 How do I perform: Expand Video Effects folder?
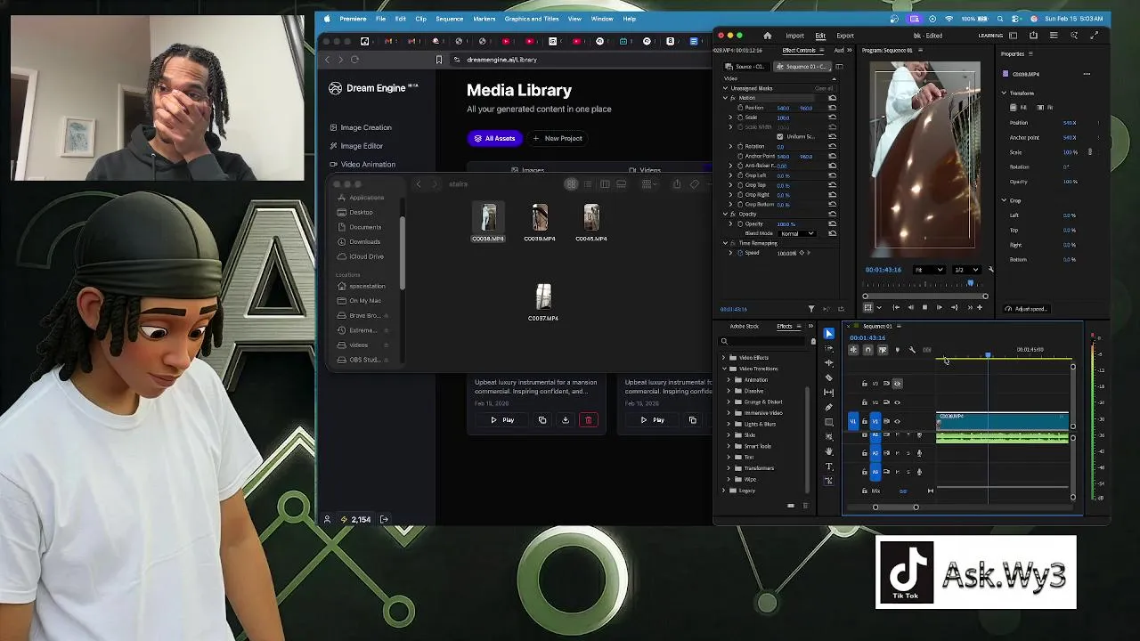coord(723,358)
